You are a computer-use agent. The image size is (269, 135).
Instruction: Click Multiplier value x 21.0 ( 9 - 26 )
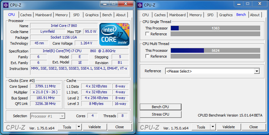click(x=45, y=92)
